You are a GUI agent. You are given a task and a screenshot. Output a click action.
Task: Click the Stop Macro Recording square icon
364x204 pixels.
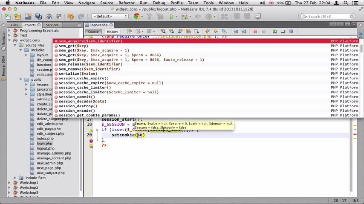coord(263,31)
